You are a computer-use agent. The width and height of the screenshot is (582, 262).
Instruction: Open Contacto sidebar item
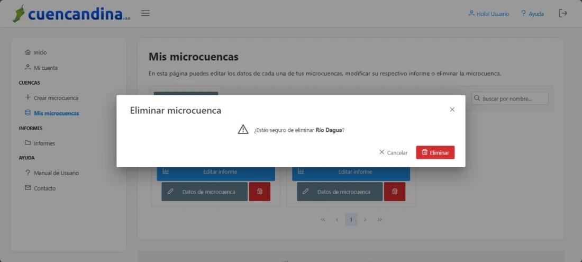click(x=44, y=188)
